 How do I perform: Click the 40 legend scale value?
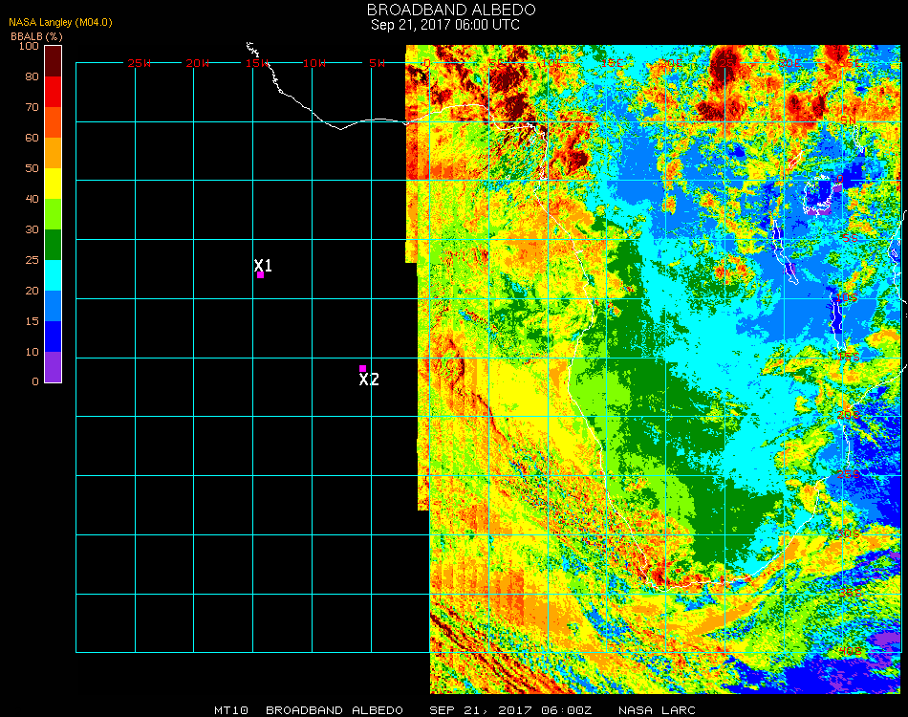click(x=32, y=199)
